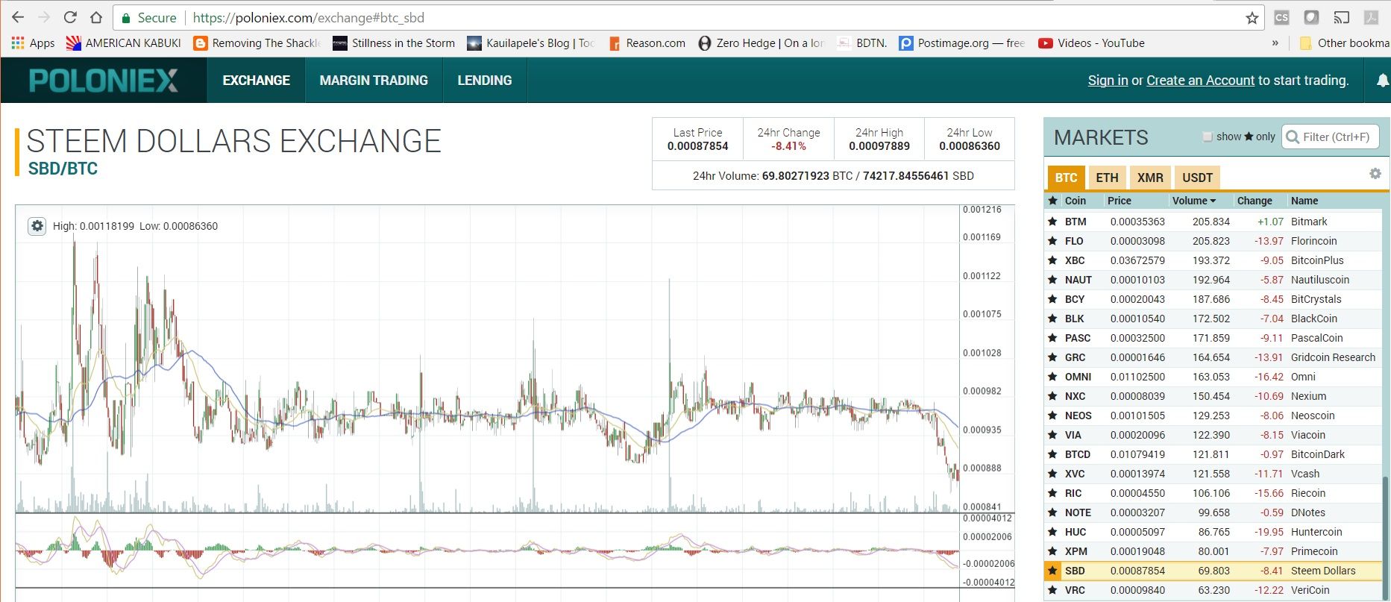Screen dimensions: 1391x602
Task: Go to browser home page icon
Action: coord(96,17)
